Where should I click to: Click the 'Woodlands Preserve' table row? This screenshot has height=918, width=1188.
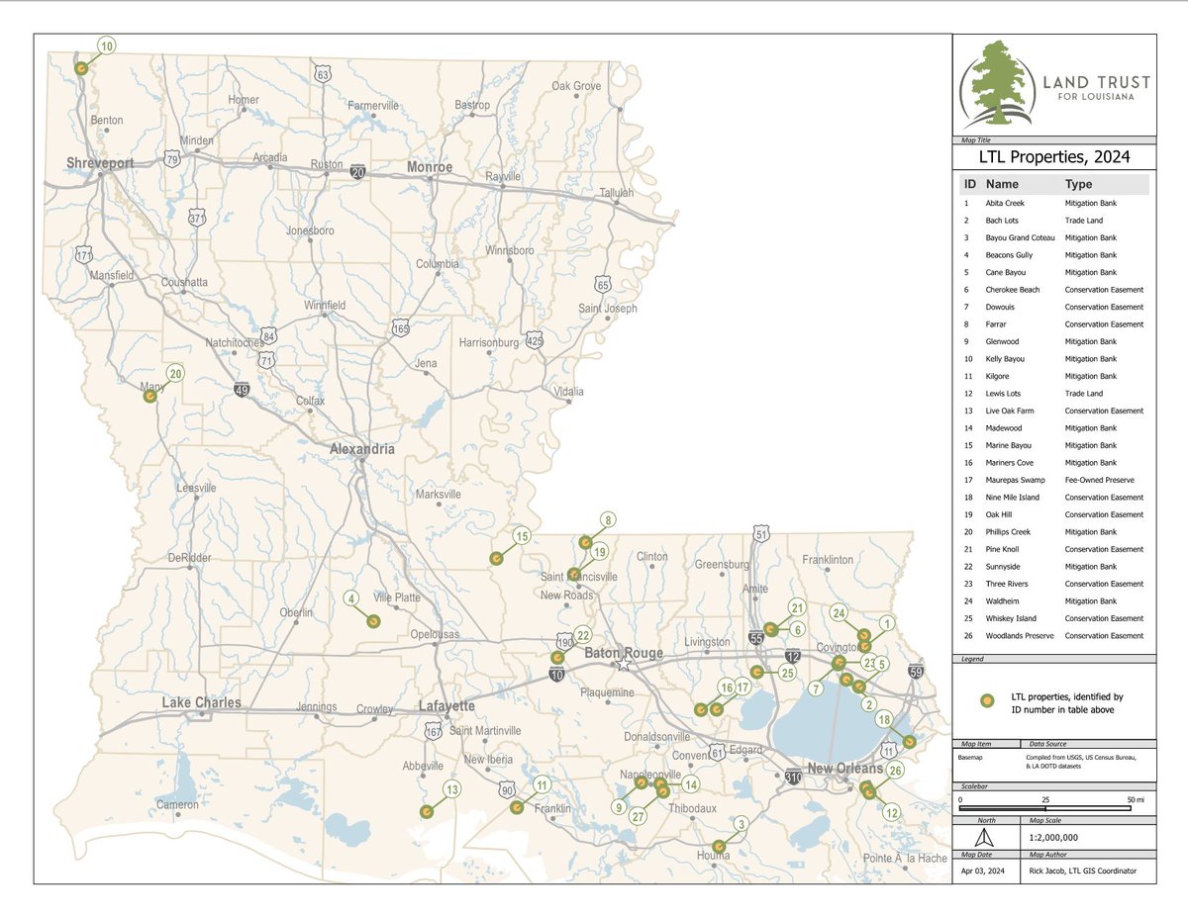pos(1054,636)
